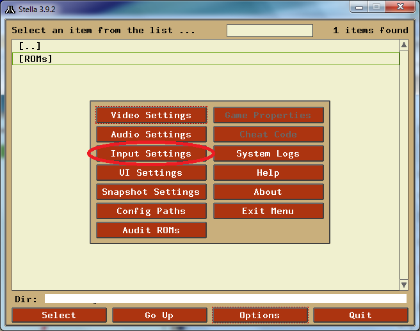Click the Dir path field
Viewport: 420px width, 331px height.
(x=225, y=298)
